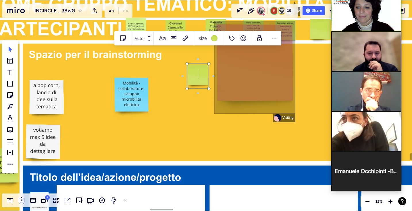Screen dimensions: 412x211
Task: Click the blue Share button
Action: 313,11
